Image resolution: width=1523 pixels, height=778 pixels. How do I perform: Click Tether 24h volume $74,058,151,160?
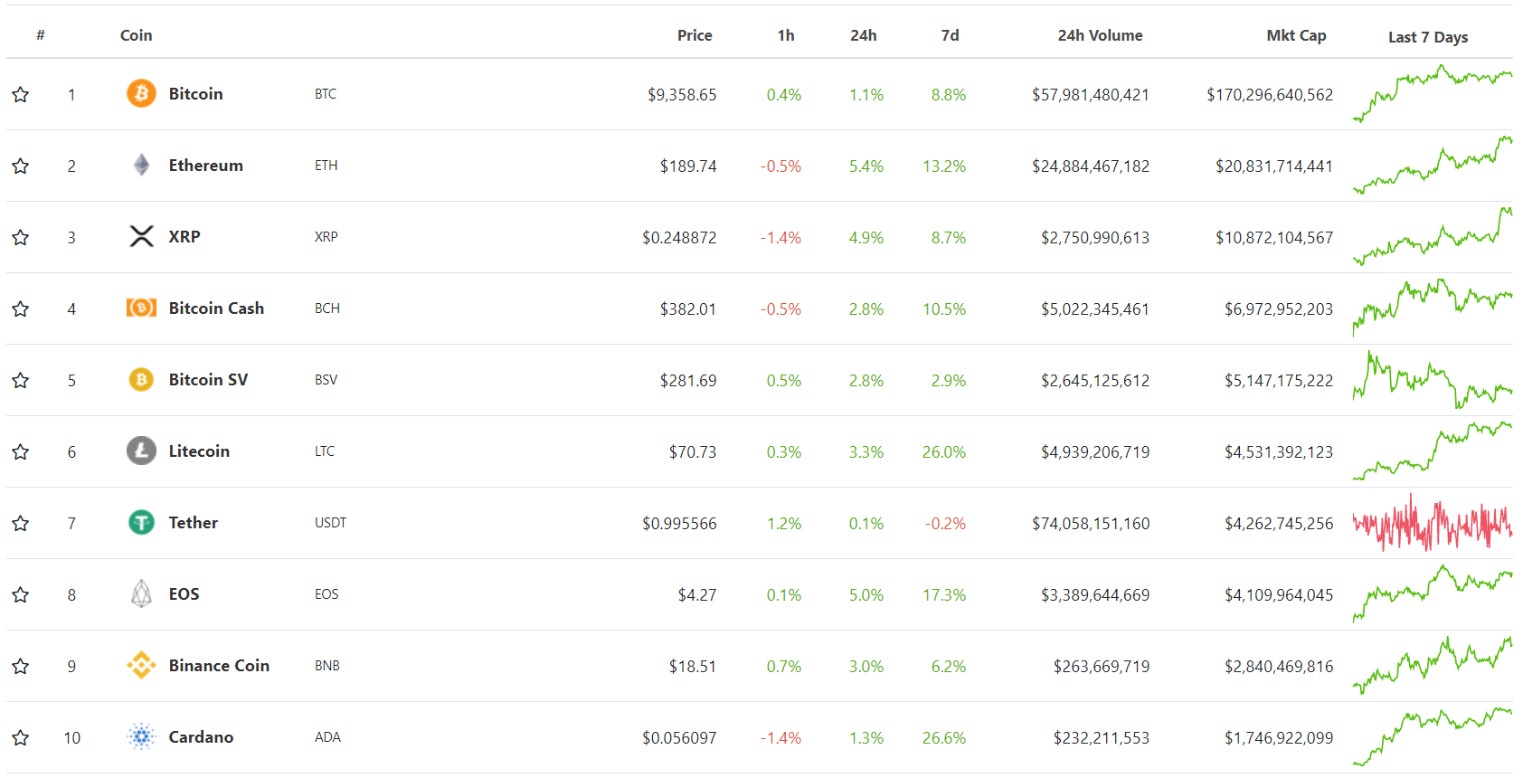coord(1091,523)
